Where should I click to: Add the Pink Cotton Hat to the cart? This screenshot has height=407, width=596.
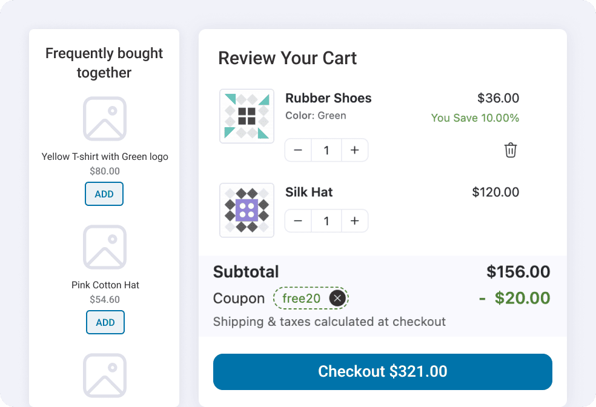[105, 322]
